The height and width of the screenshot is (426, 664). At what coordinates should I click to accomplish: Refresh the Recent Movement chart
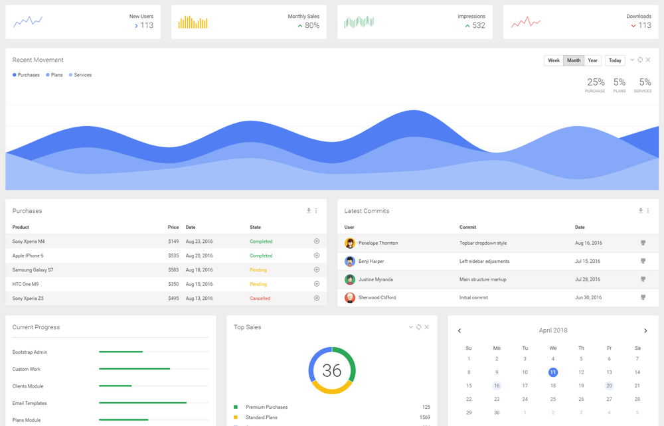click(639, 60)
